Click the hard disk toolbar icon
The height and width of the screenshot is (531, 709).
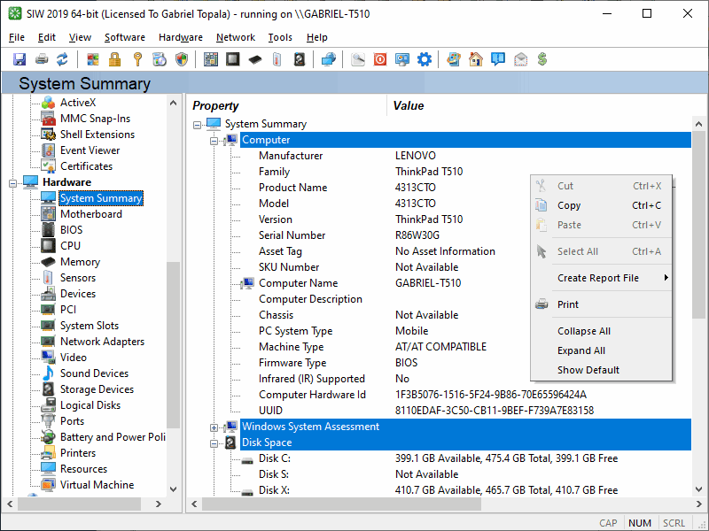point(300,59)
